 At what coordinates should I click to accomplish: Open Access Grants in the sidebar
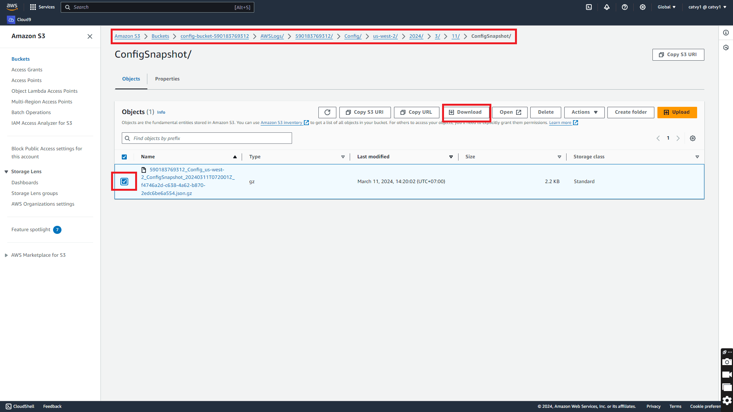(x=27, y=70)
